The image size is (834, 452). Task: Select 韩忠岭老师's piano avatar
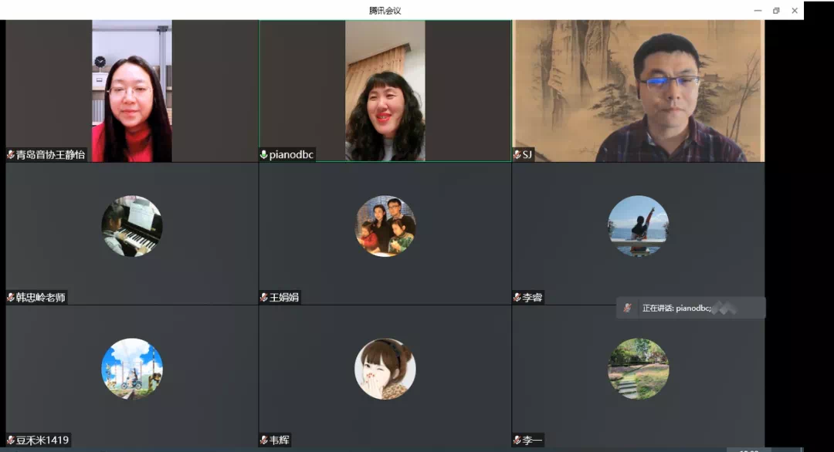point(132,226)
